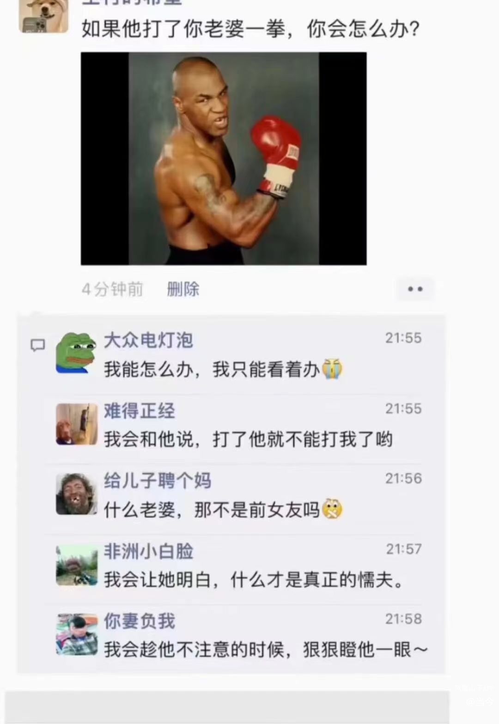Image resolution: width=499 pixels, height=724 pixels.
Task: Click the 删除 delete link
Action: (183, 289)
